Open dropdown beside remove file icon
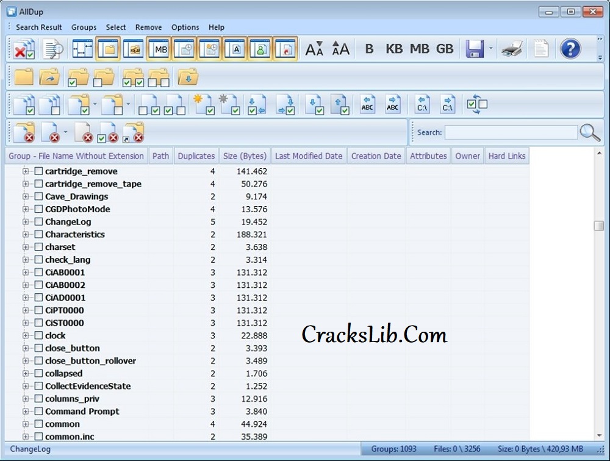The image size is (610, 461). pyautogui.click(x=65, y=132)
